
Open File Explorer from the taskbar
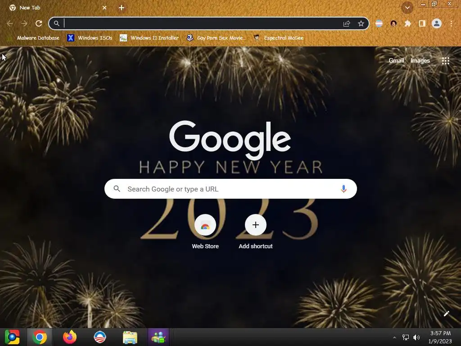[x=130, y=337]
